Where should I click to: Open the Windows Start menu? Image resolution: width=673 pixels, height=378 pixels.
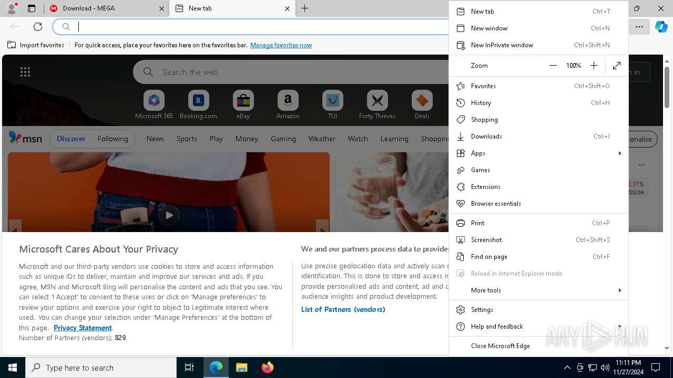(x=13, y=367)
